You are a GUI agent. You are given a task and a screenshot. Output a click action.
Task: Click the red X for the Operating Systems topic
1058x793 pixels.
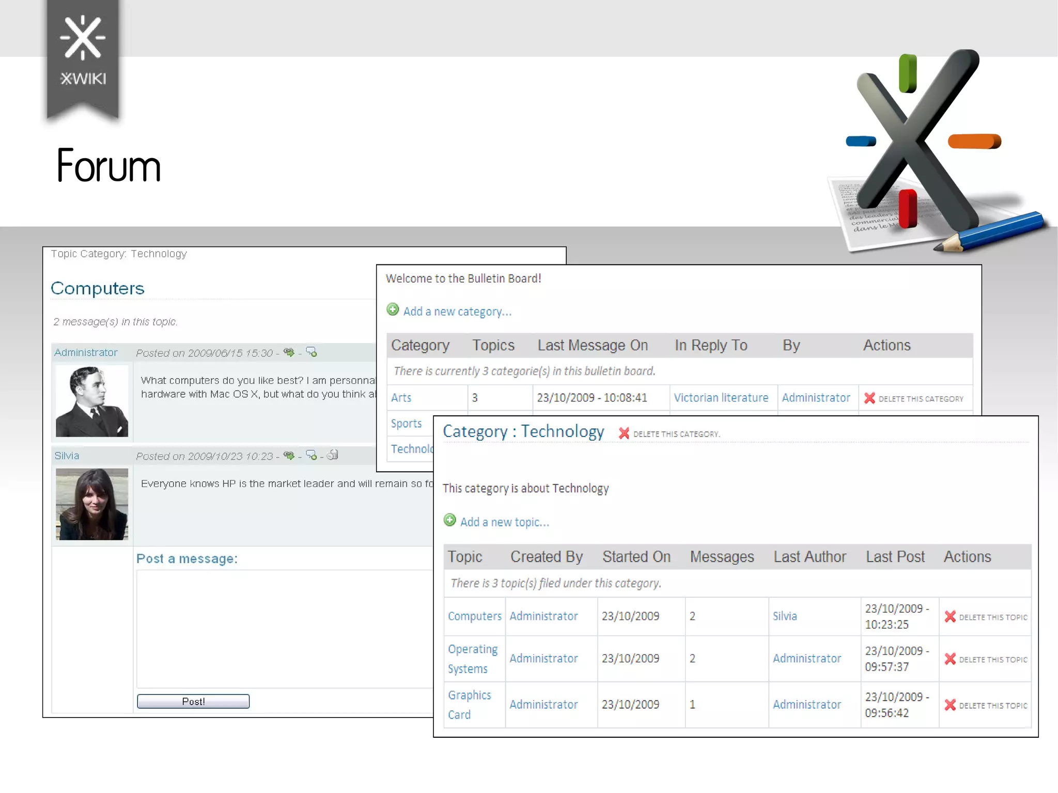click(x=950, y=659)
